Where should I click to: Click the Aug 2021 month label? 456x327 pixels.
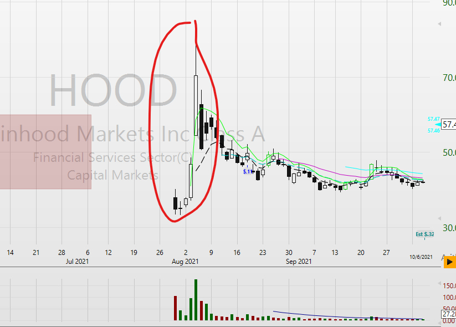185,261
